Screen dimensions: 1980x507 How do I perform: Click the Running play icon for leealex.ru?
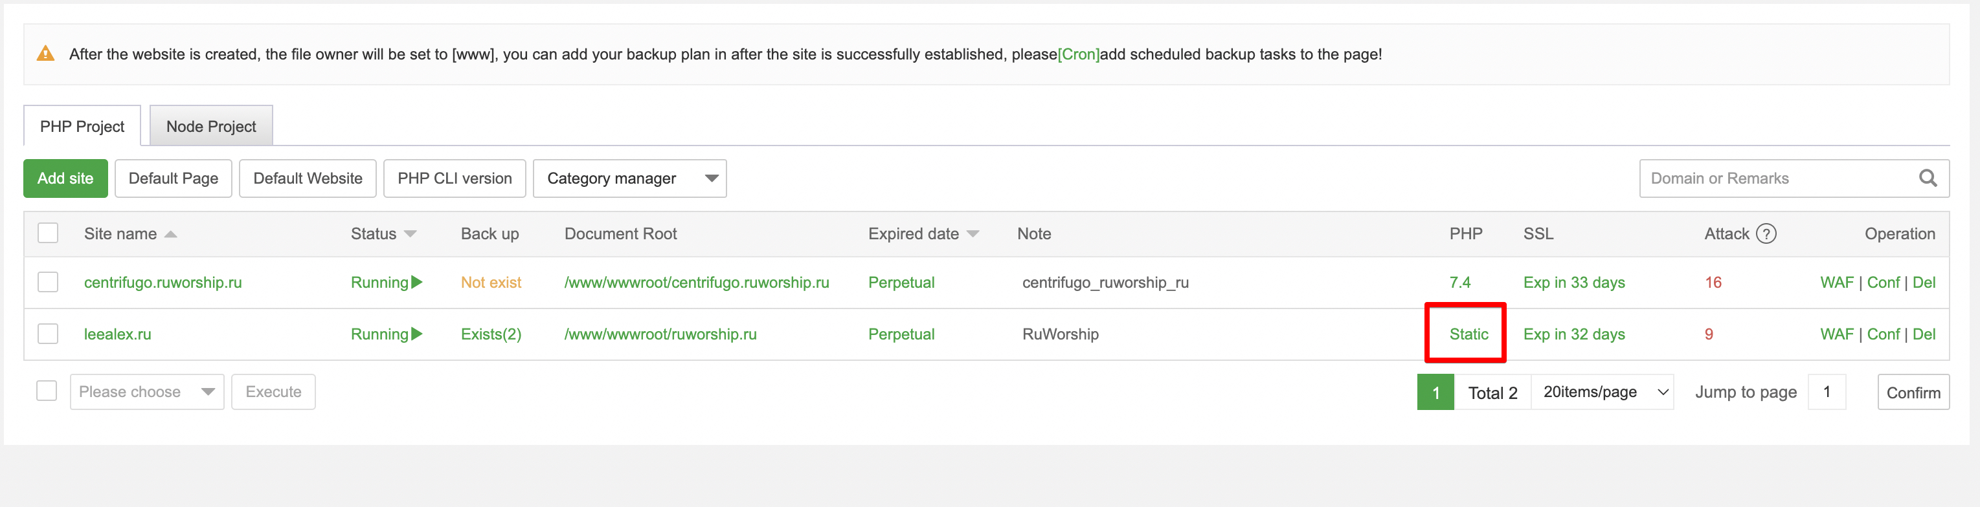[x=418, y=334]
